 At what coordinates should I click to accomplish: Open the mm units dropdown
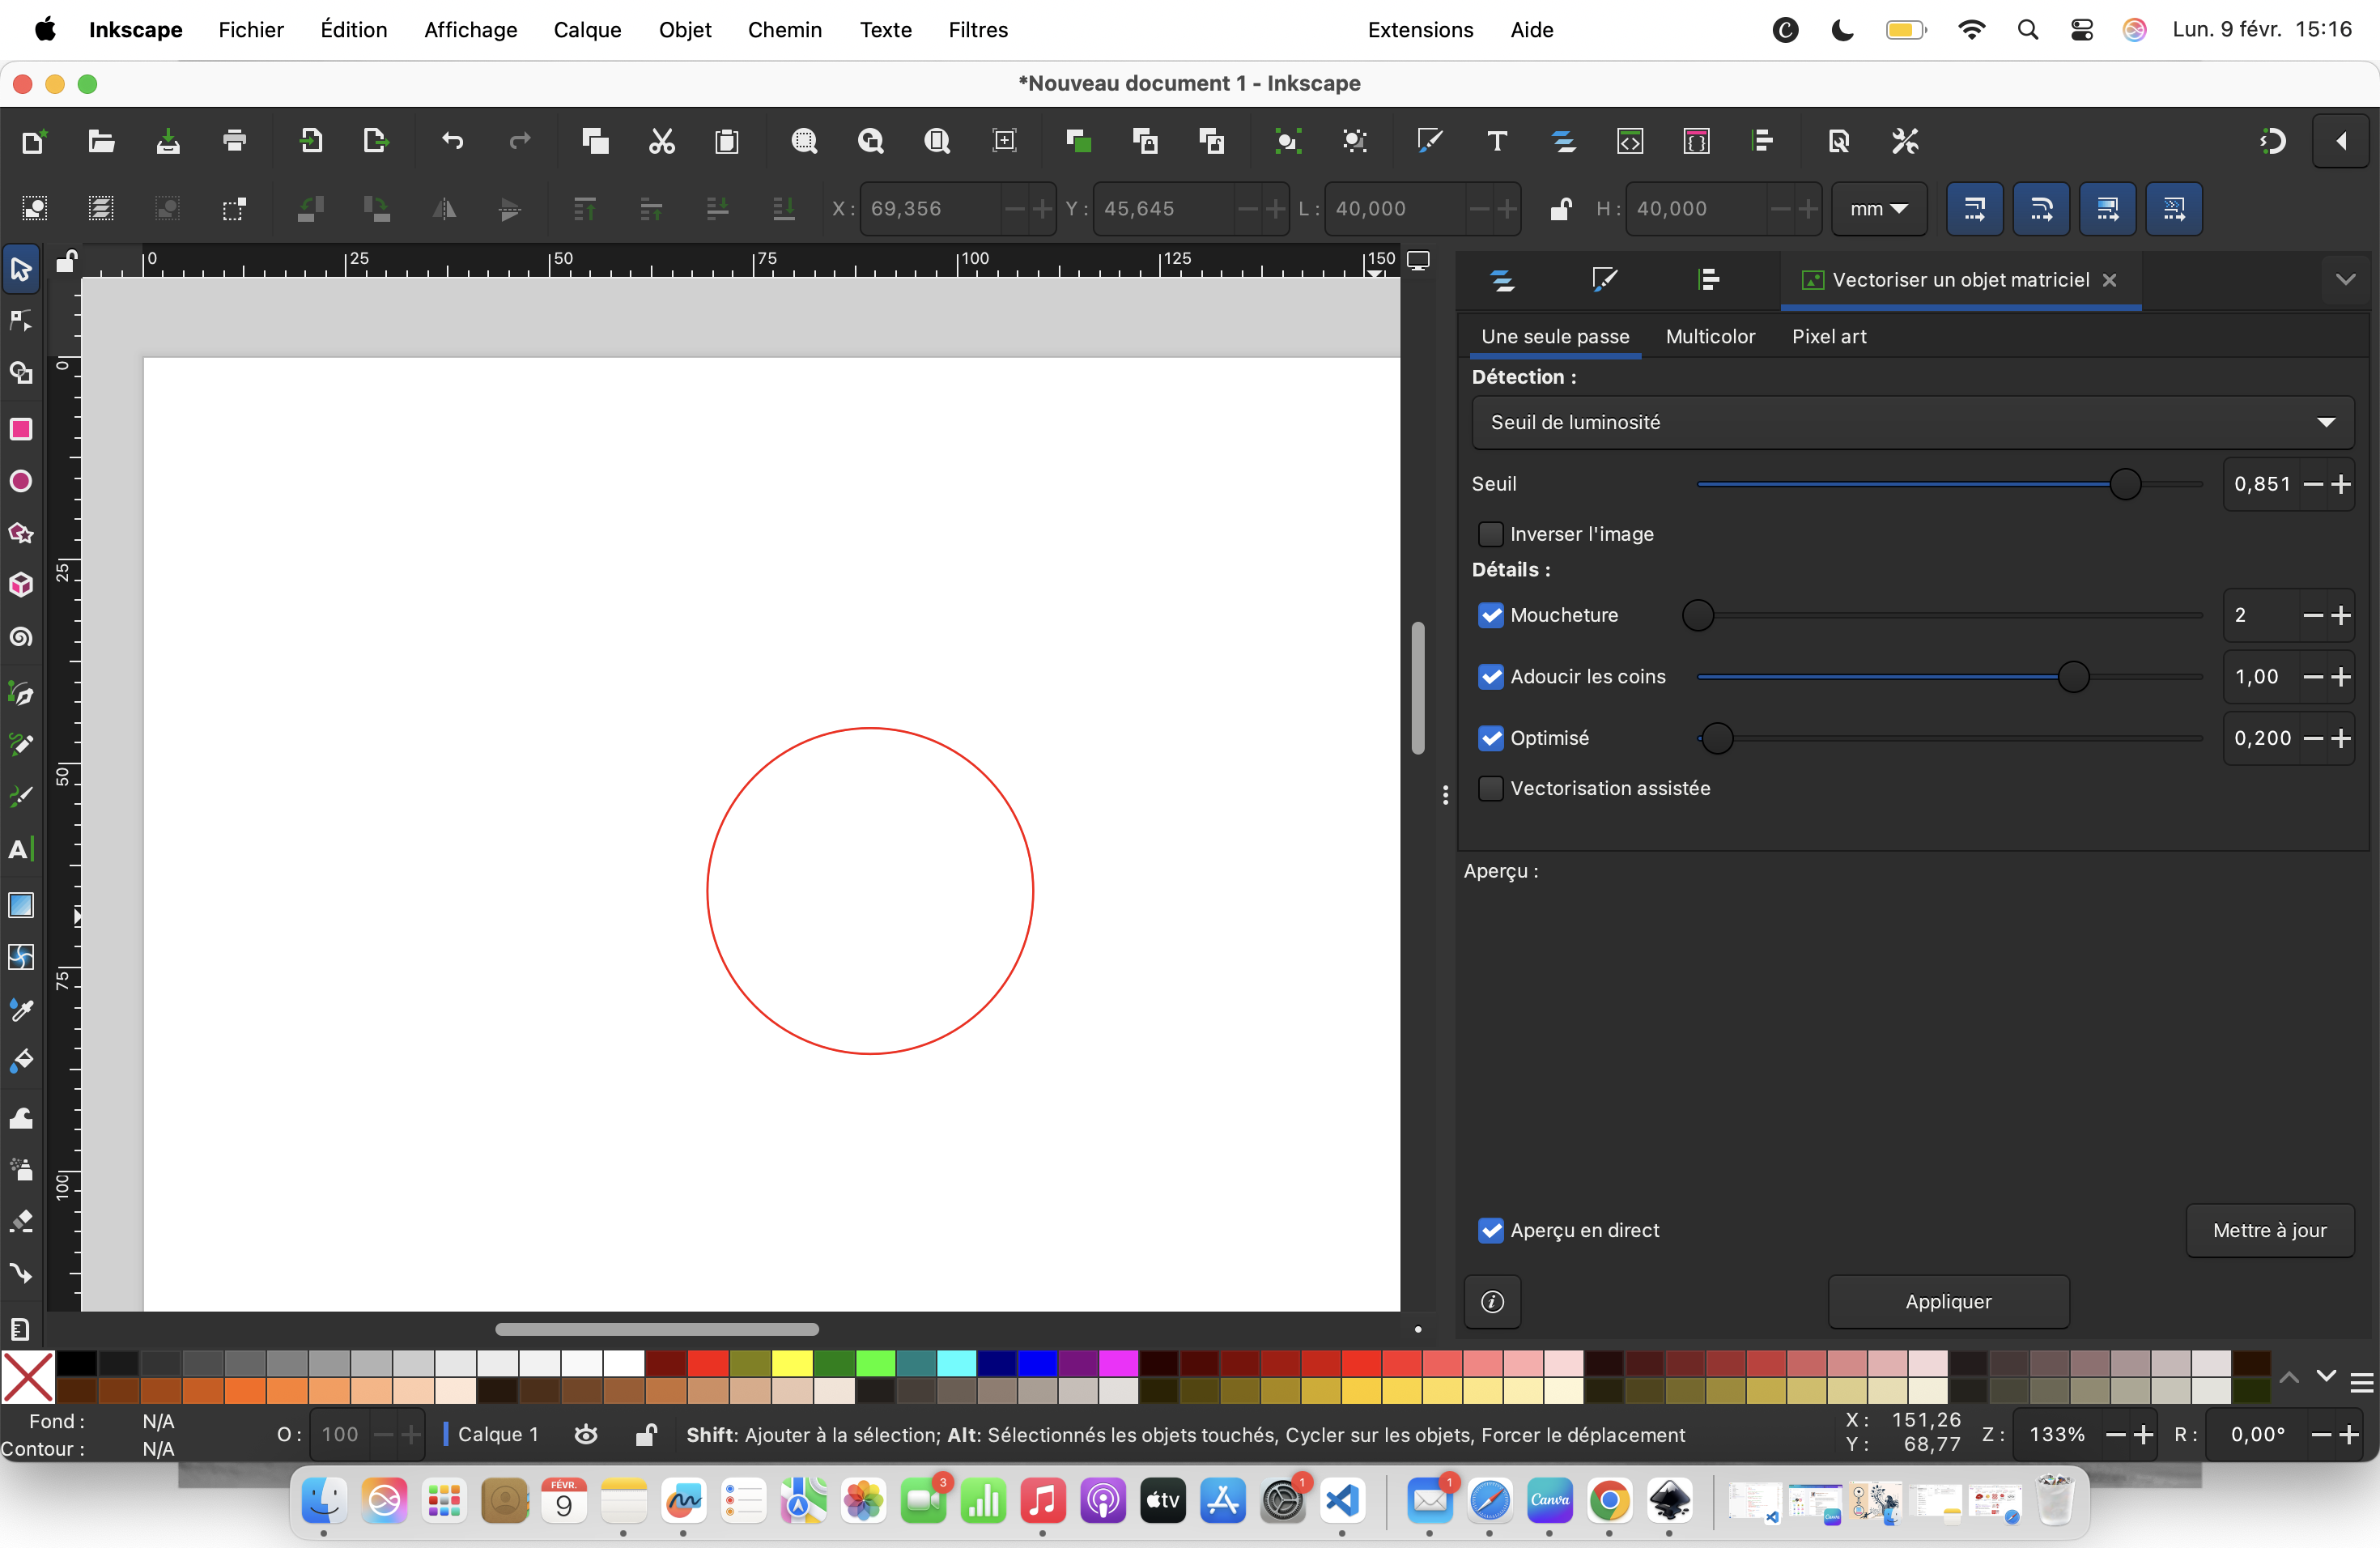click(1878, 209)
